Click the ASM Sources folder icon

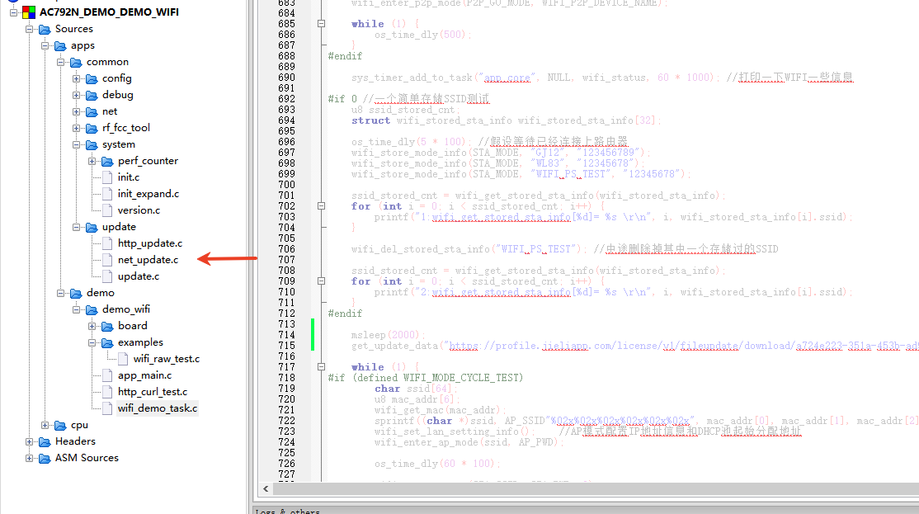click(x=45, y=459)
